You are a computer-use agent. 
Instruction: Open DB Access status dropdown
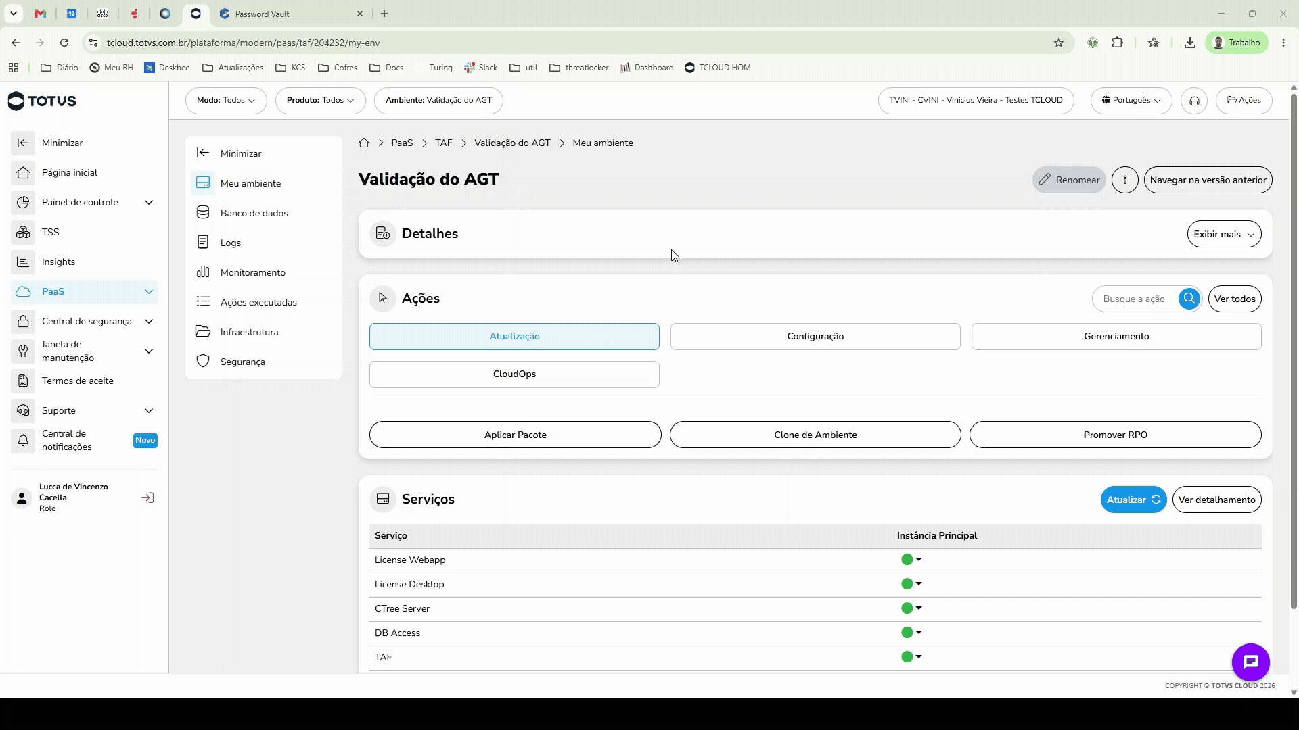pos(911,633)
